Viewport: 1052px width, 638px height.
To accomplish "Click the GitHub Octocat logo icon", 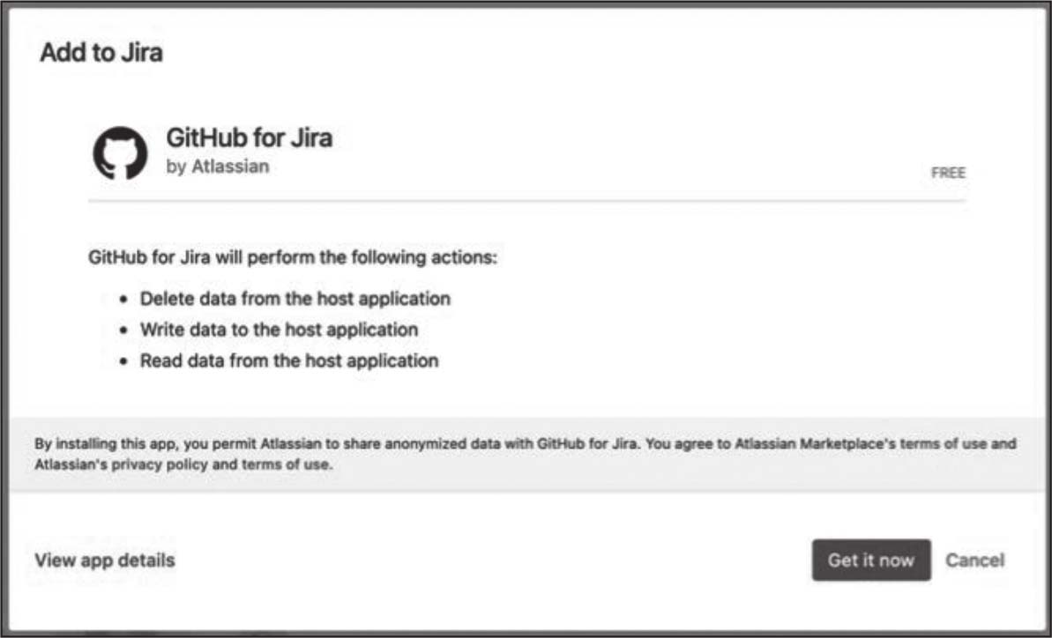I will 121,152.
